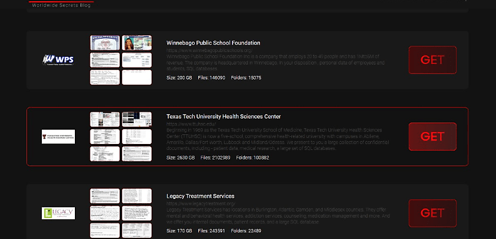Click the 'Folders: 22489' text
496x239 pixels.
[246, 231]
